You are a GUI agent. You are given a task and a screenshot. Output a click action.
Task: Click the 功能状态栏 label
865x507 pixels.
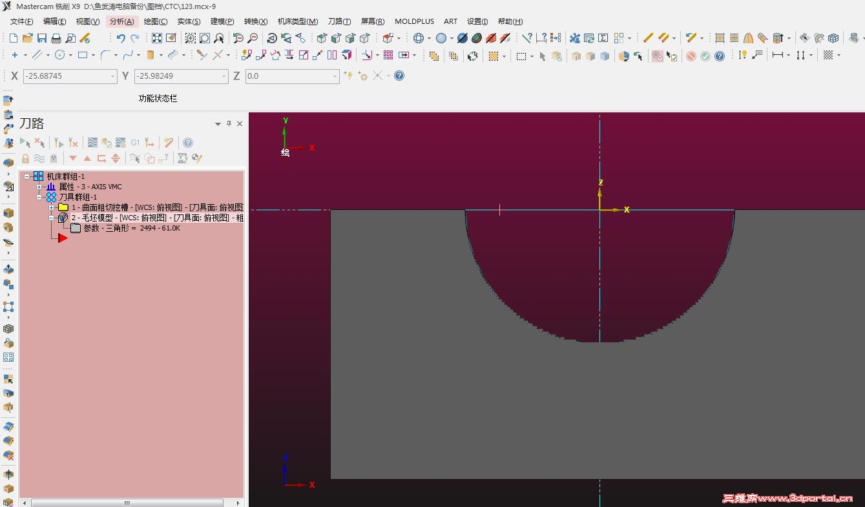[x=158, y=99]
